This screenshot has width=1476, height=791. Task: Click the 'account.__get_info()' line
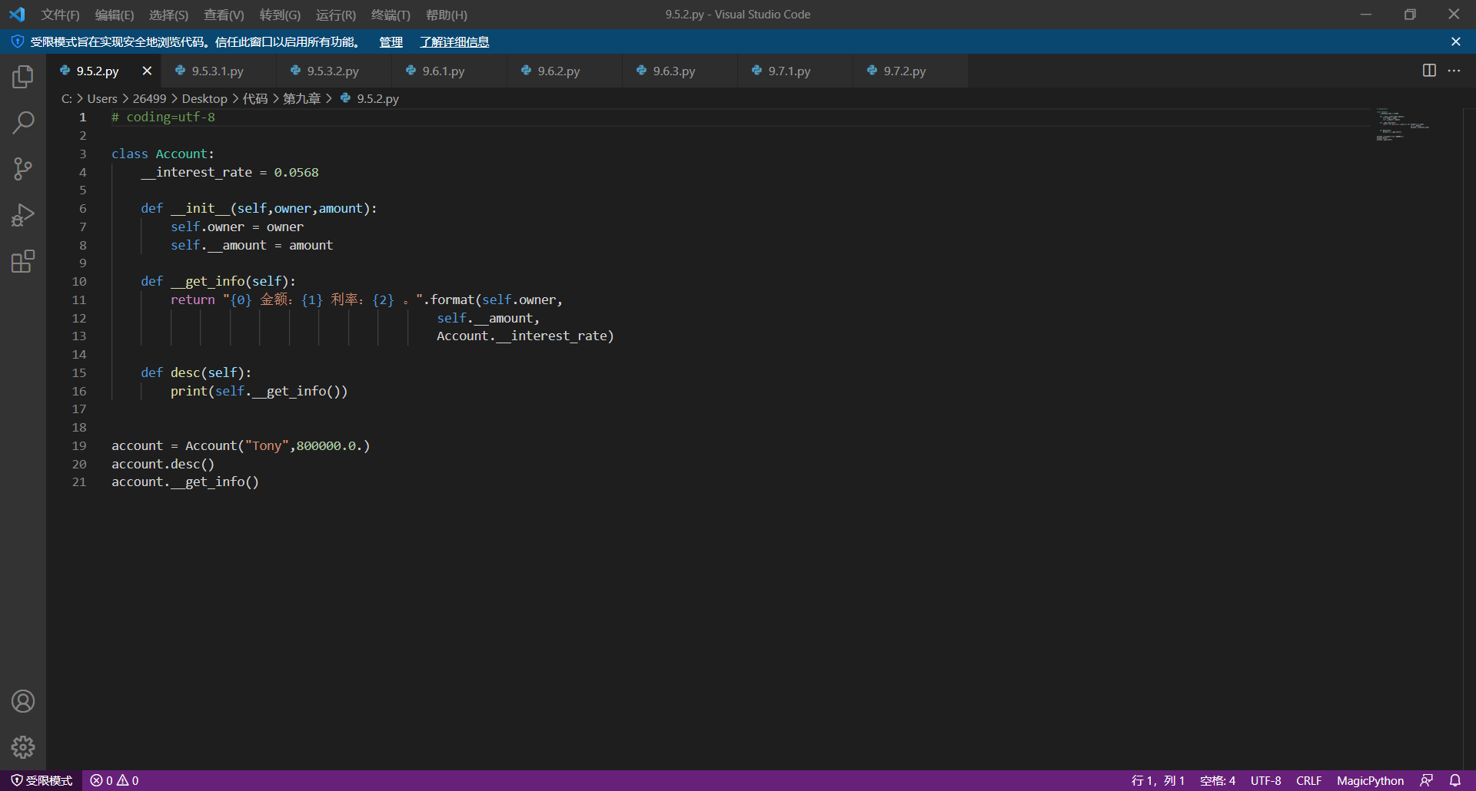pyautogui.click(x=185, y=482)
